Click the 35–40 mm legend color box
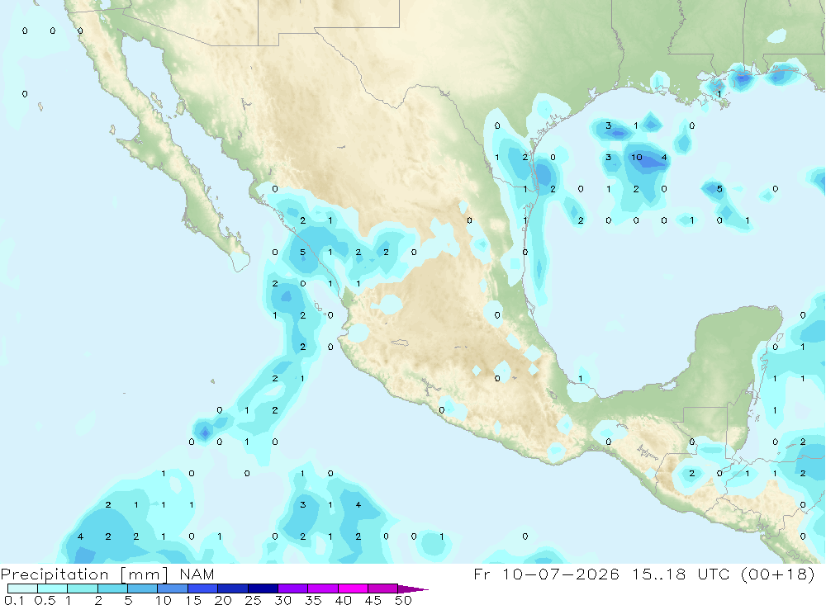The width and height of the screenshot is (826, 605). 323,588
